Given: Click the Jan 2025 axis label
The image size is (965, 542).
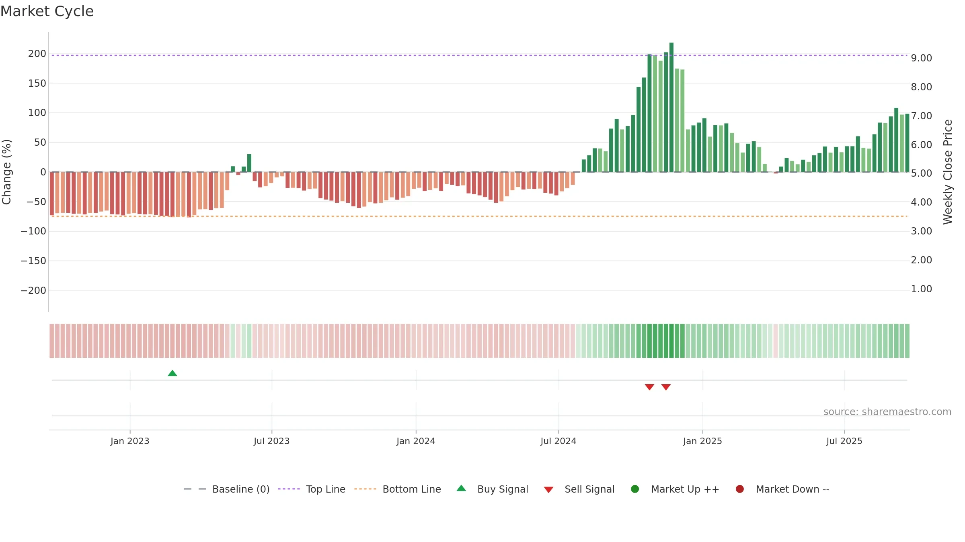Looking at the screenshot, I should click(x=702, y=441).
